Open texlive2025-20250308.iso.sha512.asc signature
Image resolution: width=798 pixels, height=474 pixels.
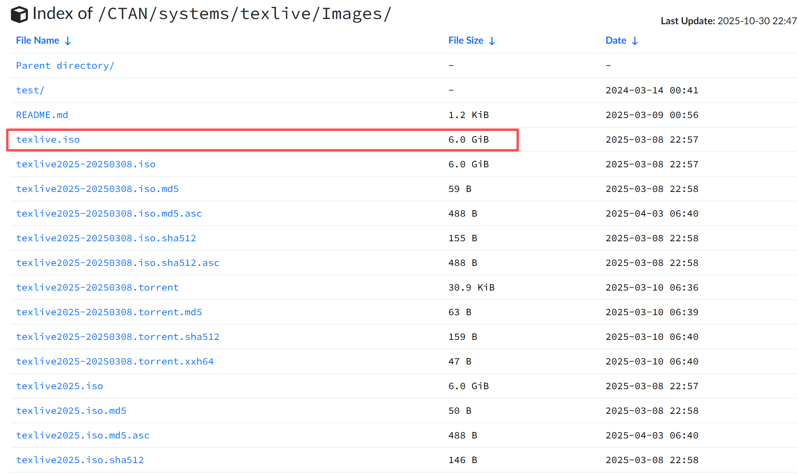[x=118, y=263]
